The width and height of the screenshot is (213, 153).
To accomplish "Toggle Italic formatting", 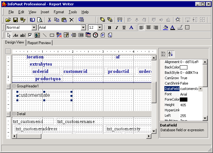I will coord(117,27).
